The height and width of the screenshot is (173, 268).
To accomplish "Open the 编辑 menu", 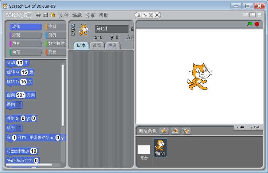I will 77,15.
